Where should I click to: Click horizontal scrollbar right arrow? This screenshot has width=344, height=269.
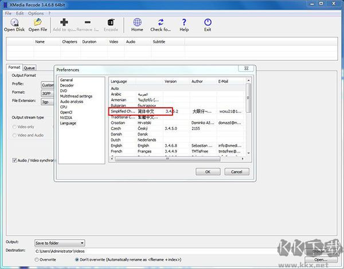coord(243,159)
